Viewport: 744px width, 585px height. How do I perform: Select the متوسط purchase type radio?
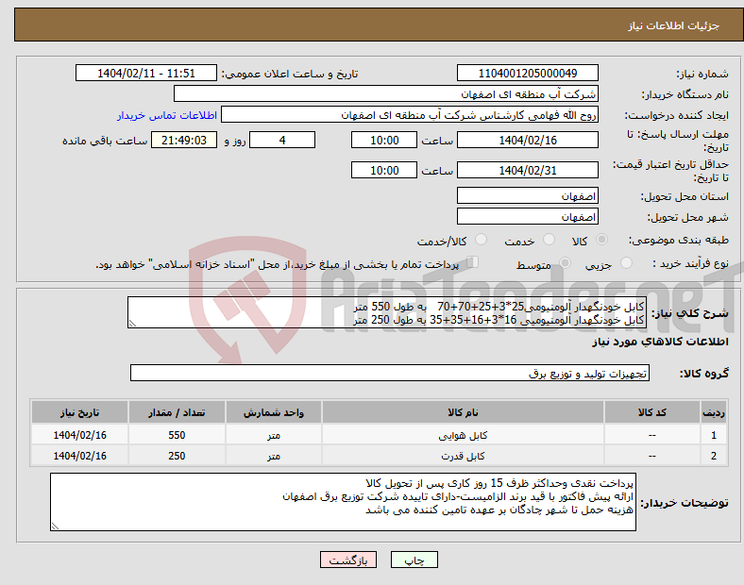566,262
